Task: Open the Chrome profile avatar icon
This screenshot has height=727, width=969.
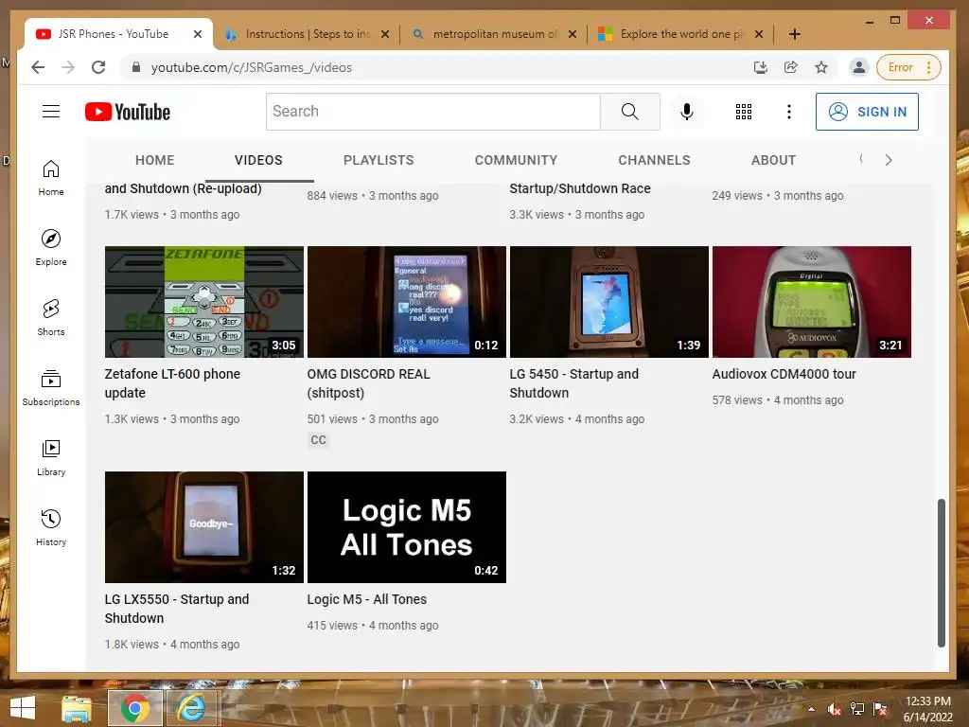Action: pyautogui.click(x=859, y=67)
